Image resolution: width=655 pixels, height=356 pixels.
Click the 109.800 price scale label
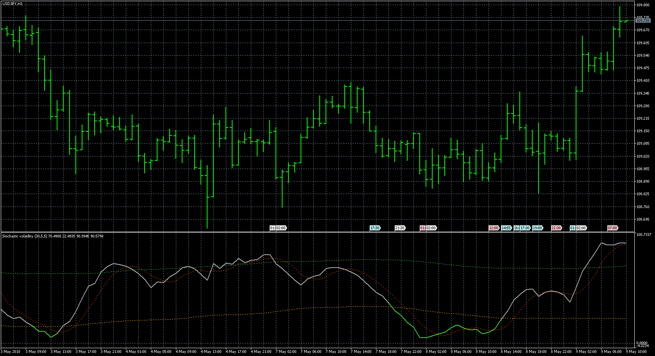[x=643, y=5]
